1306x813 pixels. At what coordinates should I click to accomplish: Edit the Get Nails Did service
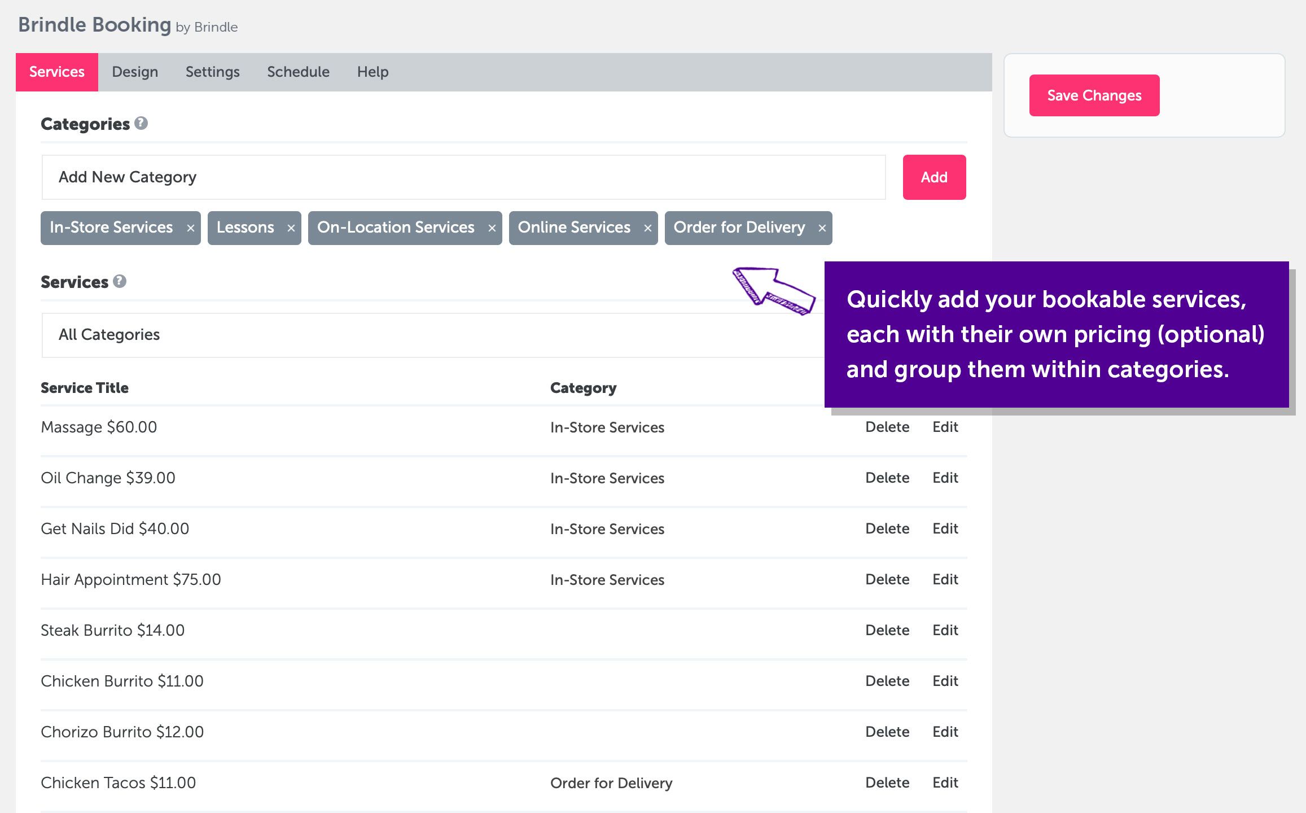[945, 529]
